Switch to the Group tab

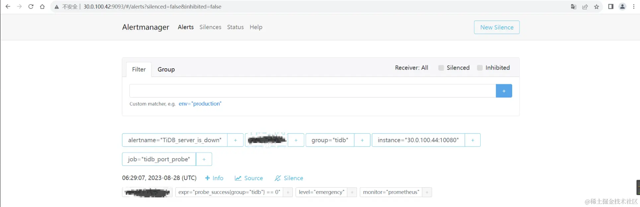(x=166, y=69)
